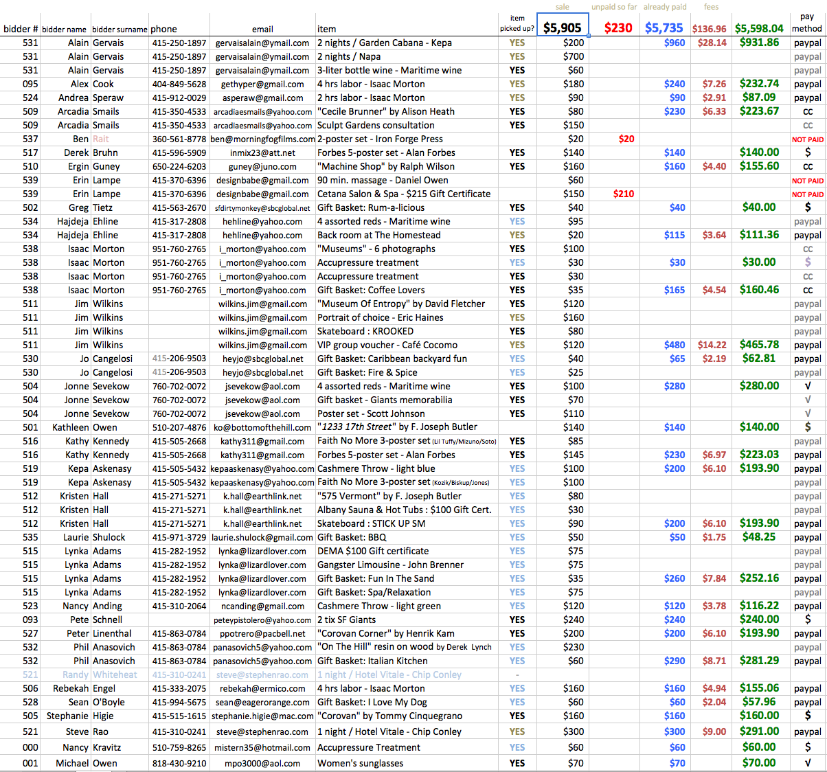This screenshot has width=827, height=772.
Task: Click the Cetana Salon & Spa gift certificate item
Action: (x=404, y=194)
